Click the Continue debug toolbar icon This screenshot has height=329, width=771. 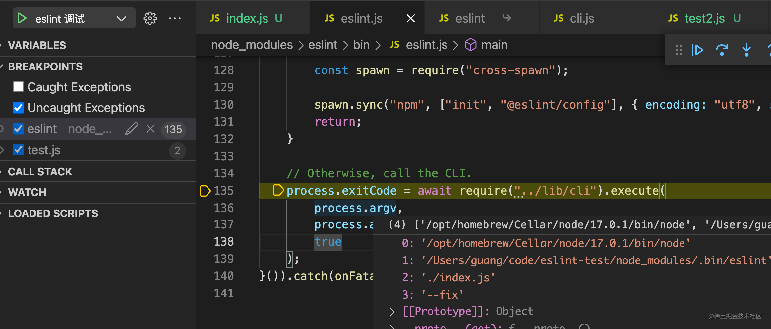point(697,50)
